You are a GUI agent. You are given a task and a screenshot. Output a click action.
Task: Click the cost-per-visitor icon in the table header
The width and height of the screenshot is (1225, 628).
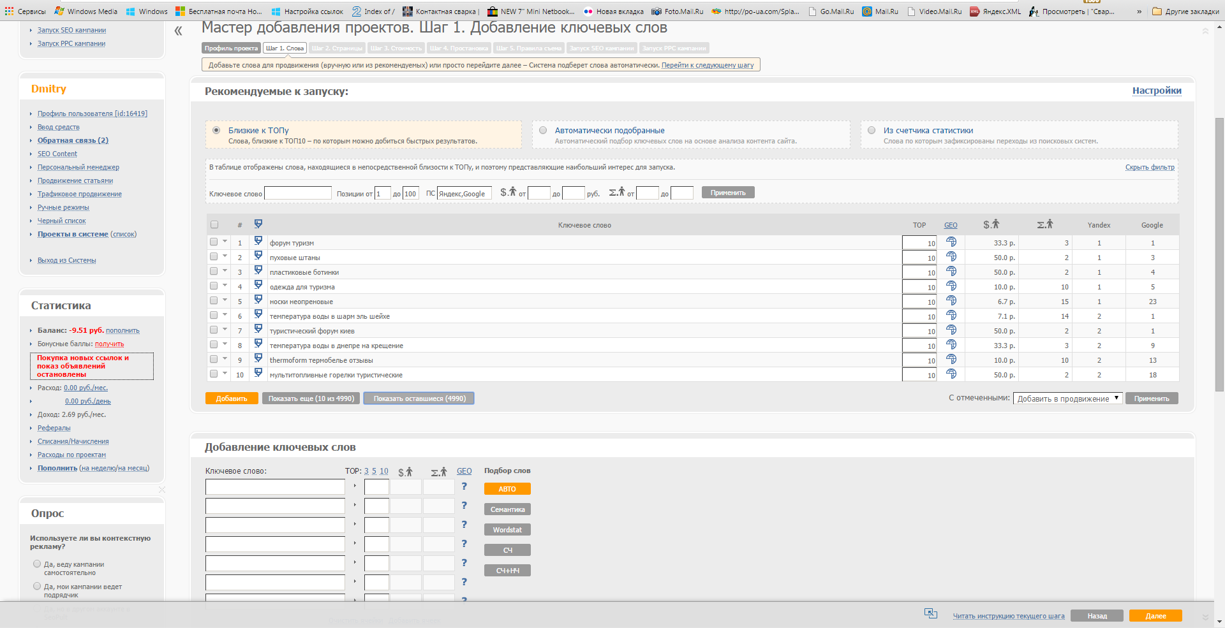(991, 224)
